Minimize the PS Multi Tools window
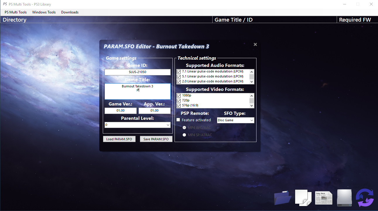Image resolution: width=378 pixels, height=211 pixels. pyautogui.click(x=344, y=4)
